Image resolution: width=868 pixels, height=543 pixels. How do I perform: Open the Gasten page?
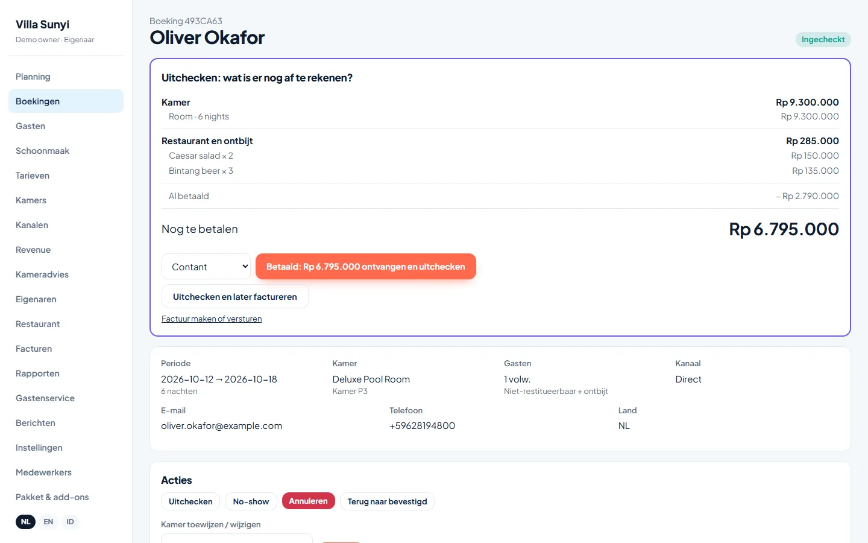66,126
